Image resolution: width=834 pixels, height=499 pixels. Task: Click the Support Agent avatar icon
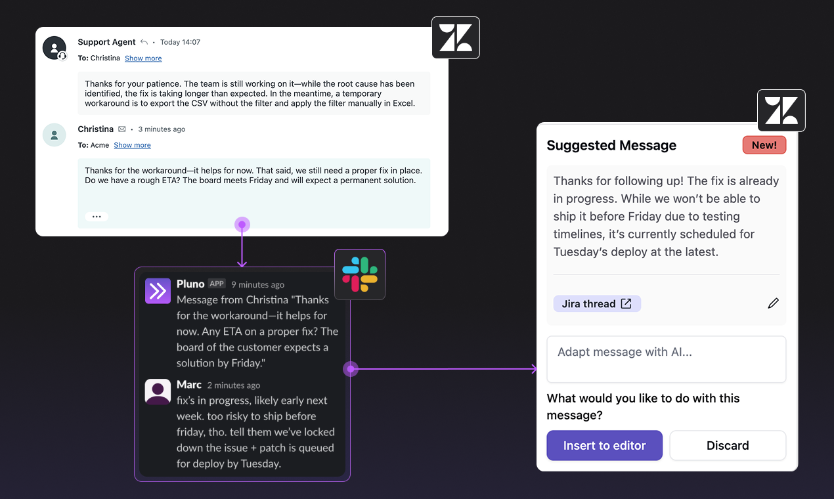pos(55,48)
